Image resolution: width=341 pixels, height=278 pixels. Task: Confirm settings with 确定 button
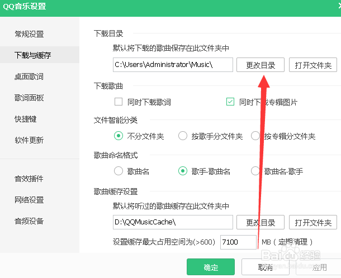pos(211,267)
